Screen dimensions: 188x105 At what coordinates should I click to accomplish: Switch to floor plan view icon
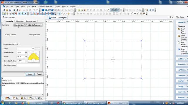[46, 10]
